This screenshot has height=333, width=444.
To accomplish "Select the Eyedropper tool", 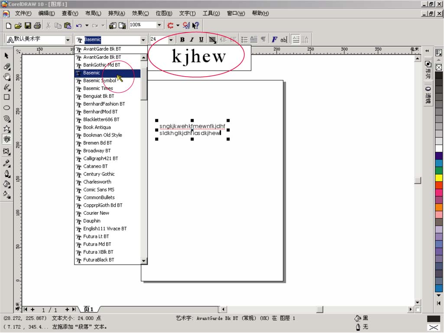I will click(7, 163).
